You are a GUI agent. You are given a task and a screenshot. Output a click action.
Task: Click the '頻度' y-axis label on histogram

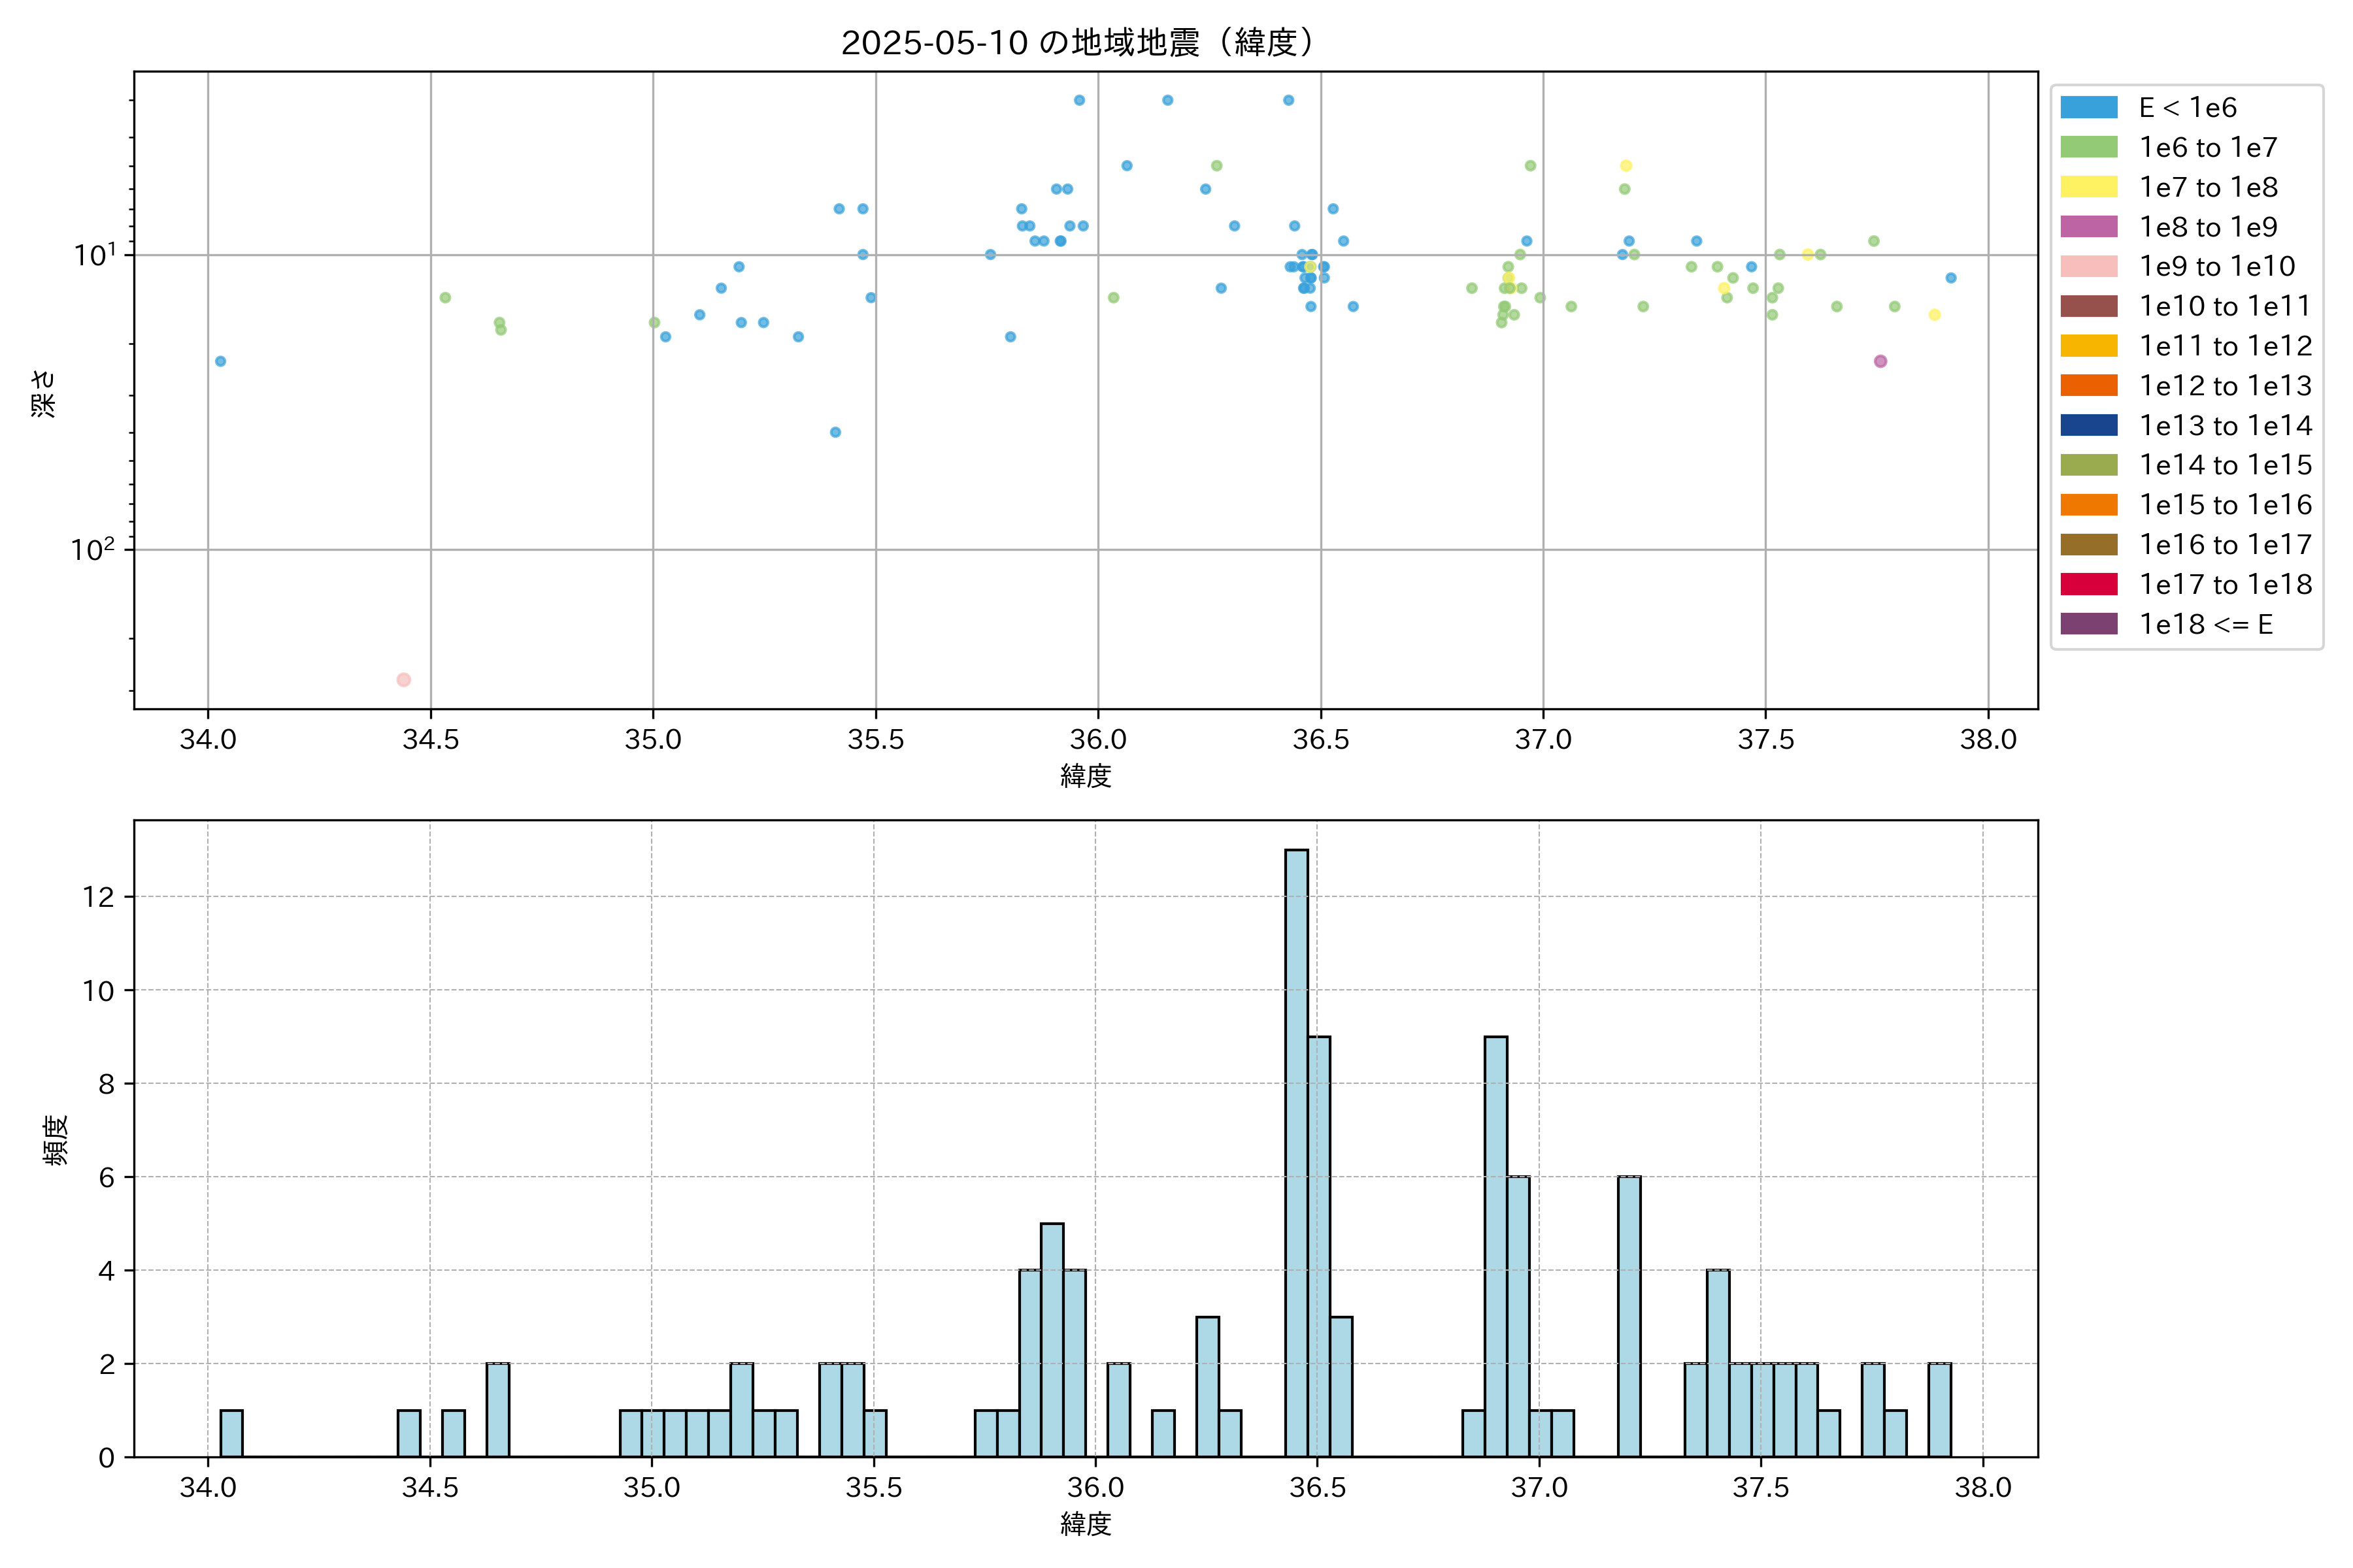[56, 1140]
